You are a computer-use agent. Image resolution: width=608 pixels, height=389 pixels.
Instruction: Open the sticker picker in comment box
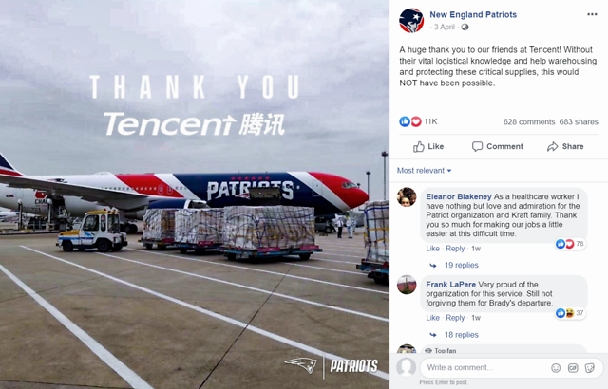click(x=589, y=368)
